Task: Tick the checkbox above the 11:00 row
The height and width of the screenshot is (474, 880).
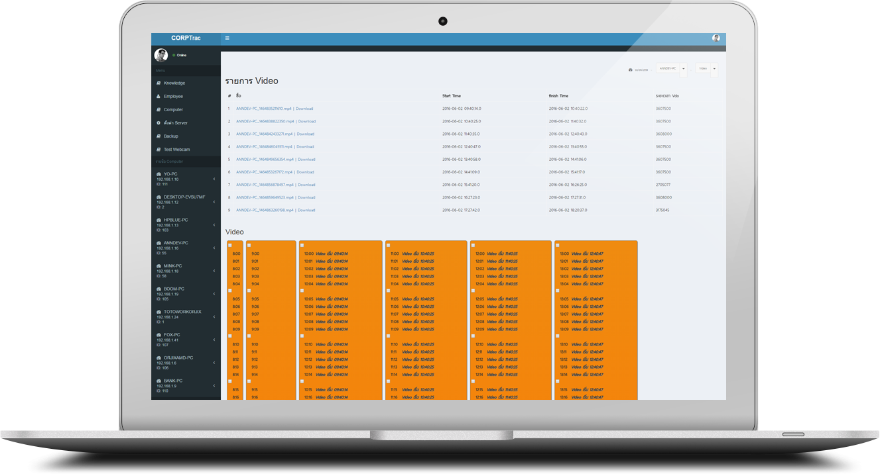Action: click(x=389, y=246)
